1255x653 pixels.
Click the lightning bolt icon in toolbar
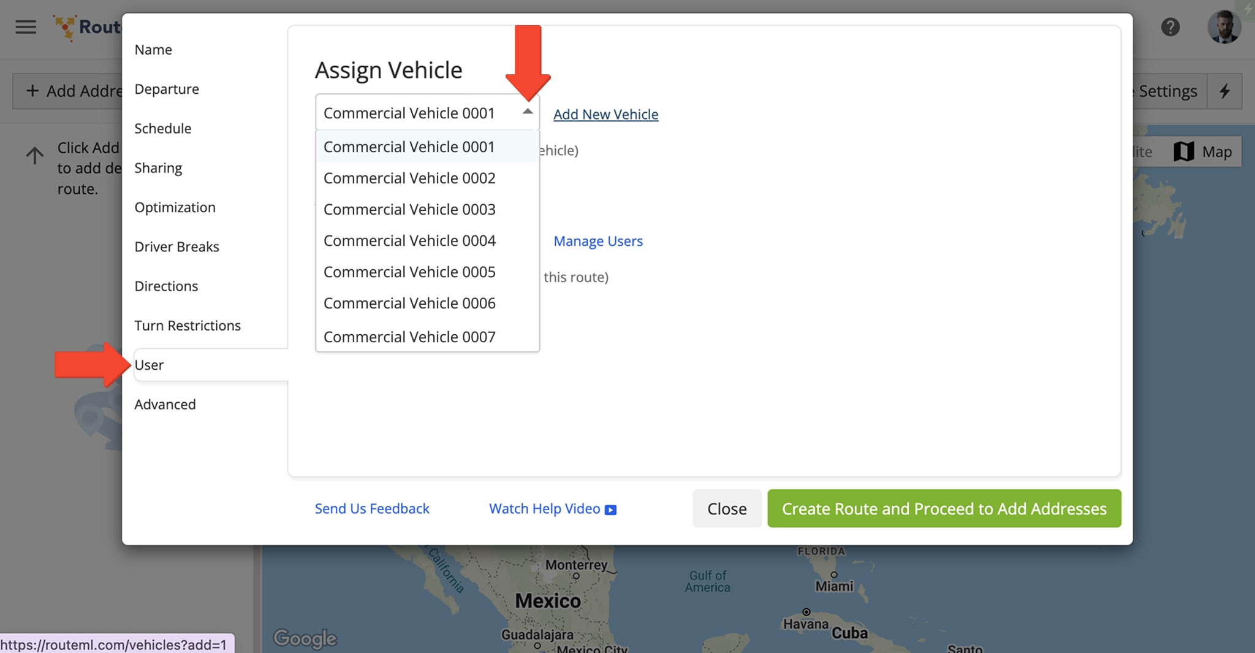click(x=1224, y=91)
